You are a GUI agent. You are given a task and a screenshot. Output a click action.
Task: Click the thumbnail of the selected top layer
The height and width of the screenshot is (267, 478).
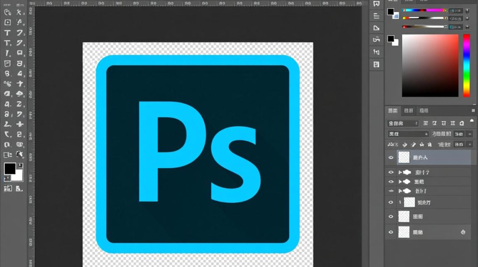click(404, 157)
